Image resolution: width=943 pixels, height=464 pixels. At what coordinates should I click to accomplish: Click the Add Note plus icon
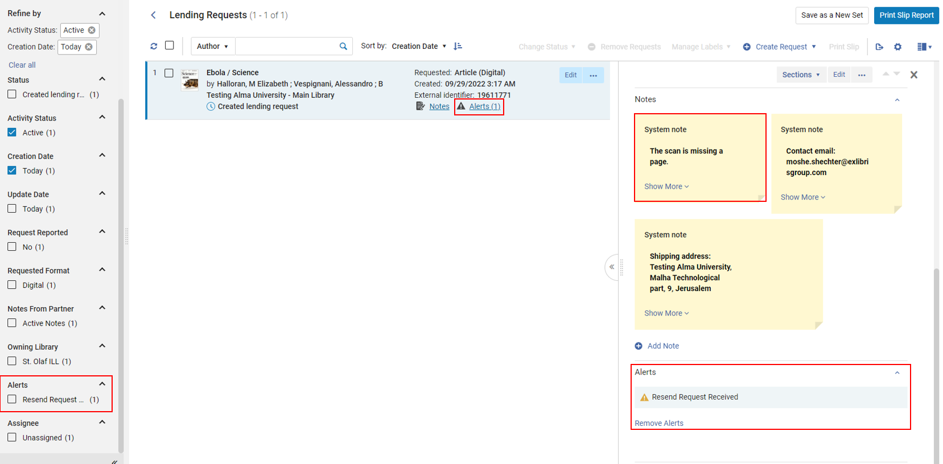(639, 346)
